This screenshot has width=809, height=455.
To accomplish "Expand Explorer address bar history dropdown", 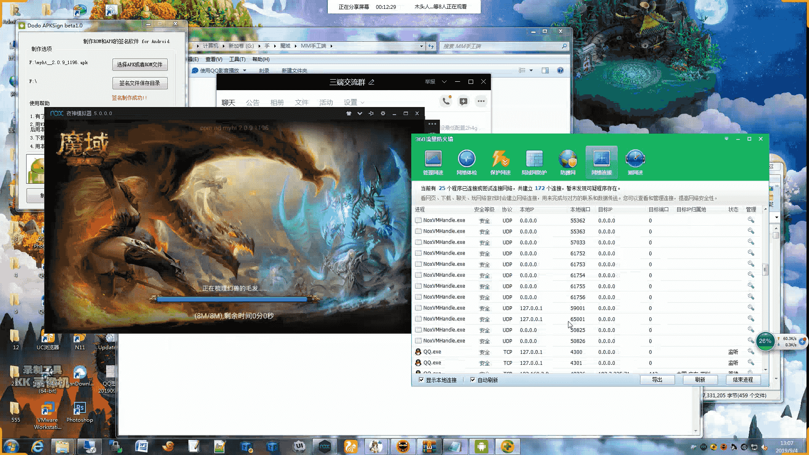I will click(421, 46).
